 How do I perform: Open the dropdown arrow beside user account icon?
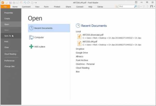pos(154,6)
